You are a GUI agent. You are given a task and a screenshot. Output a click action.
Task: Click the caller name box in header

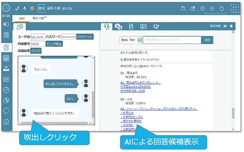42,9
